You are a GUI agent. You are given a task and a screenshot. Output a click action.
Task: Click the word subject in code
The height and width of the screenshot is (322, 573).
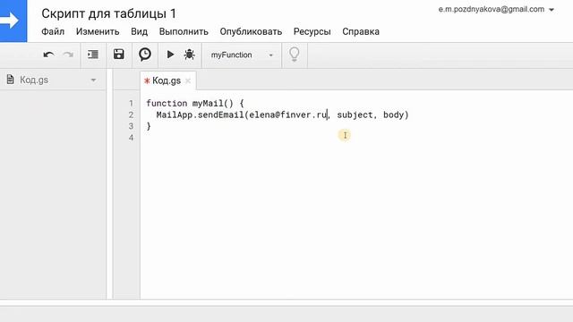(355, 115)
